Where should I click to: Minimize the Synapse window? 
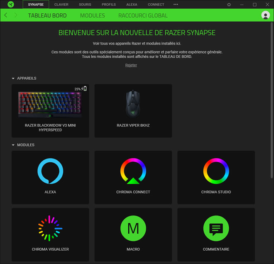[x=242, y=5]
